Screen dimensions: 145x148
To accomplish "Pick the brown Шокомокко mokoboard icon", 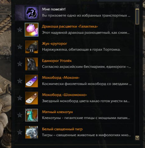I will pyautogui.click(x=32, y=98).
